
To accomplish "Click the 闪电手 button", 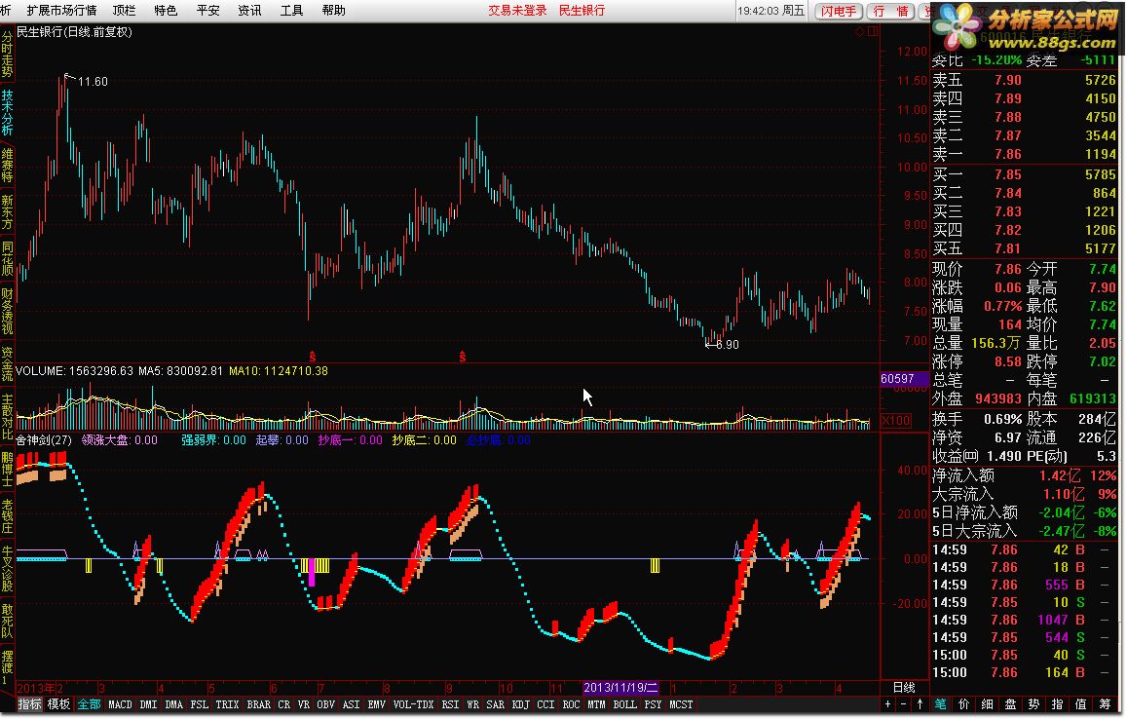I will click(839, 11).
